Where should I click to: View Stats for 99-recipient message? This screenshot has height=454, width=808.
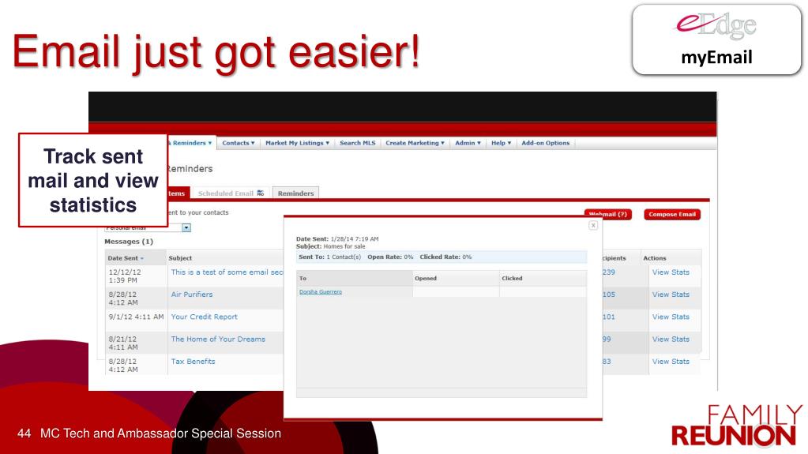pyautogui.click(x=671, y=339)
